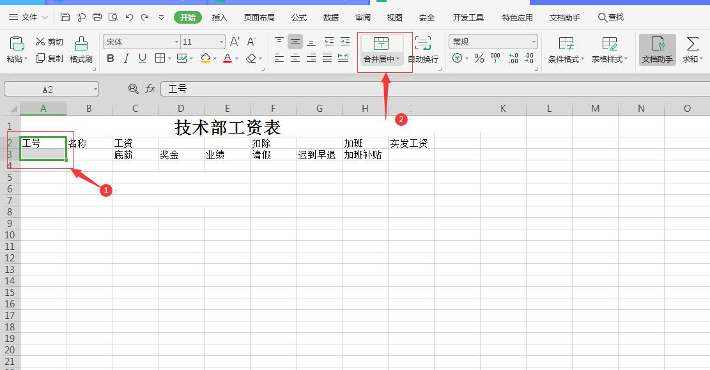Open the font name dropdown

coord(176,41)
